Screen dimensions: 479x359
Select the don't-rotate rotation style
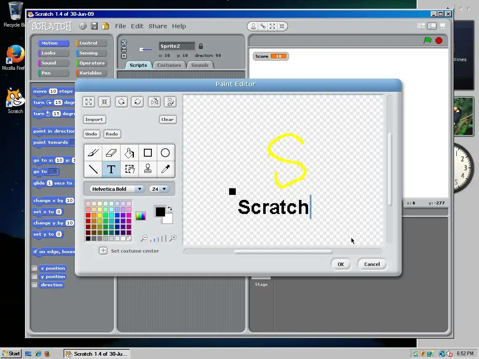pos(124,56)
